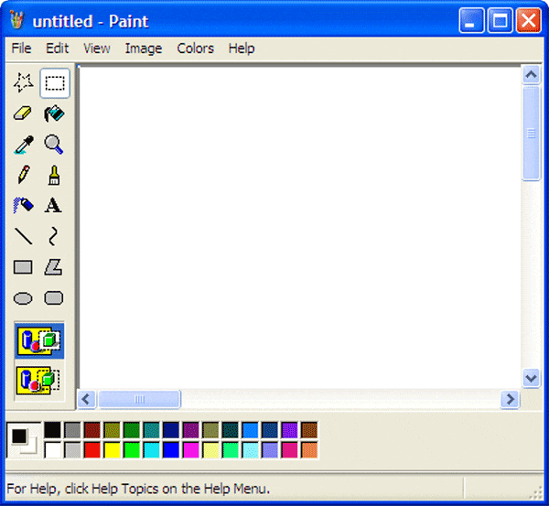The width and height of the screenshot is (549, 506).
Task: Select the Free-Form Select tool
Action: 24,83
